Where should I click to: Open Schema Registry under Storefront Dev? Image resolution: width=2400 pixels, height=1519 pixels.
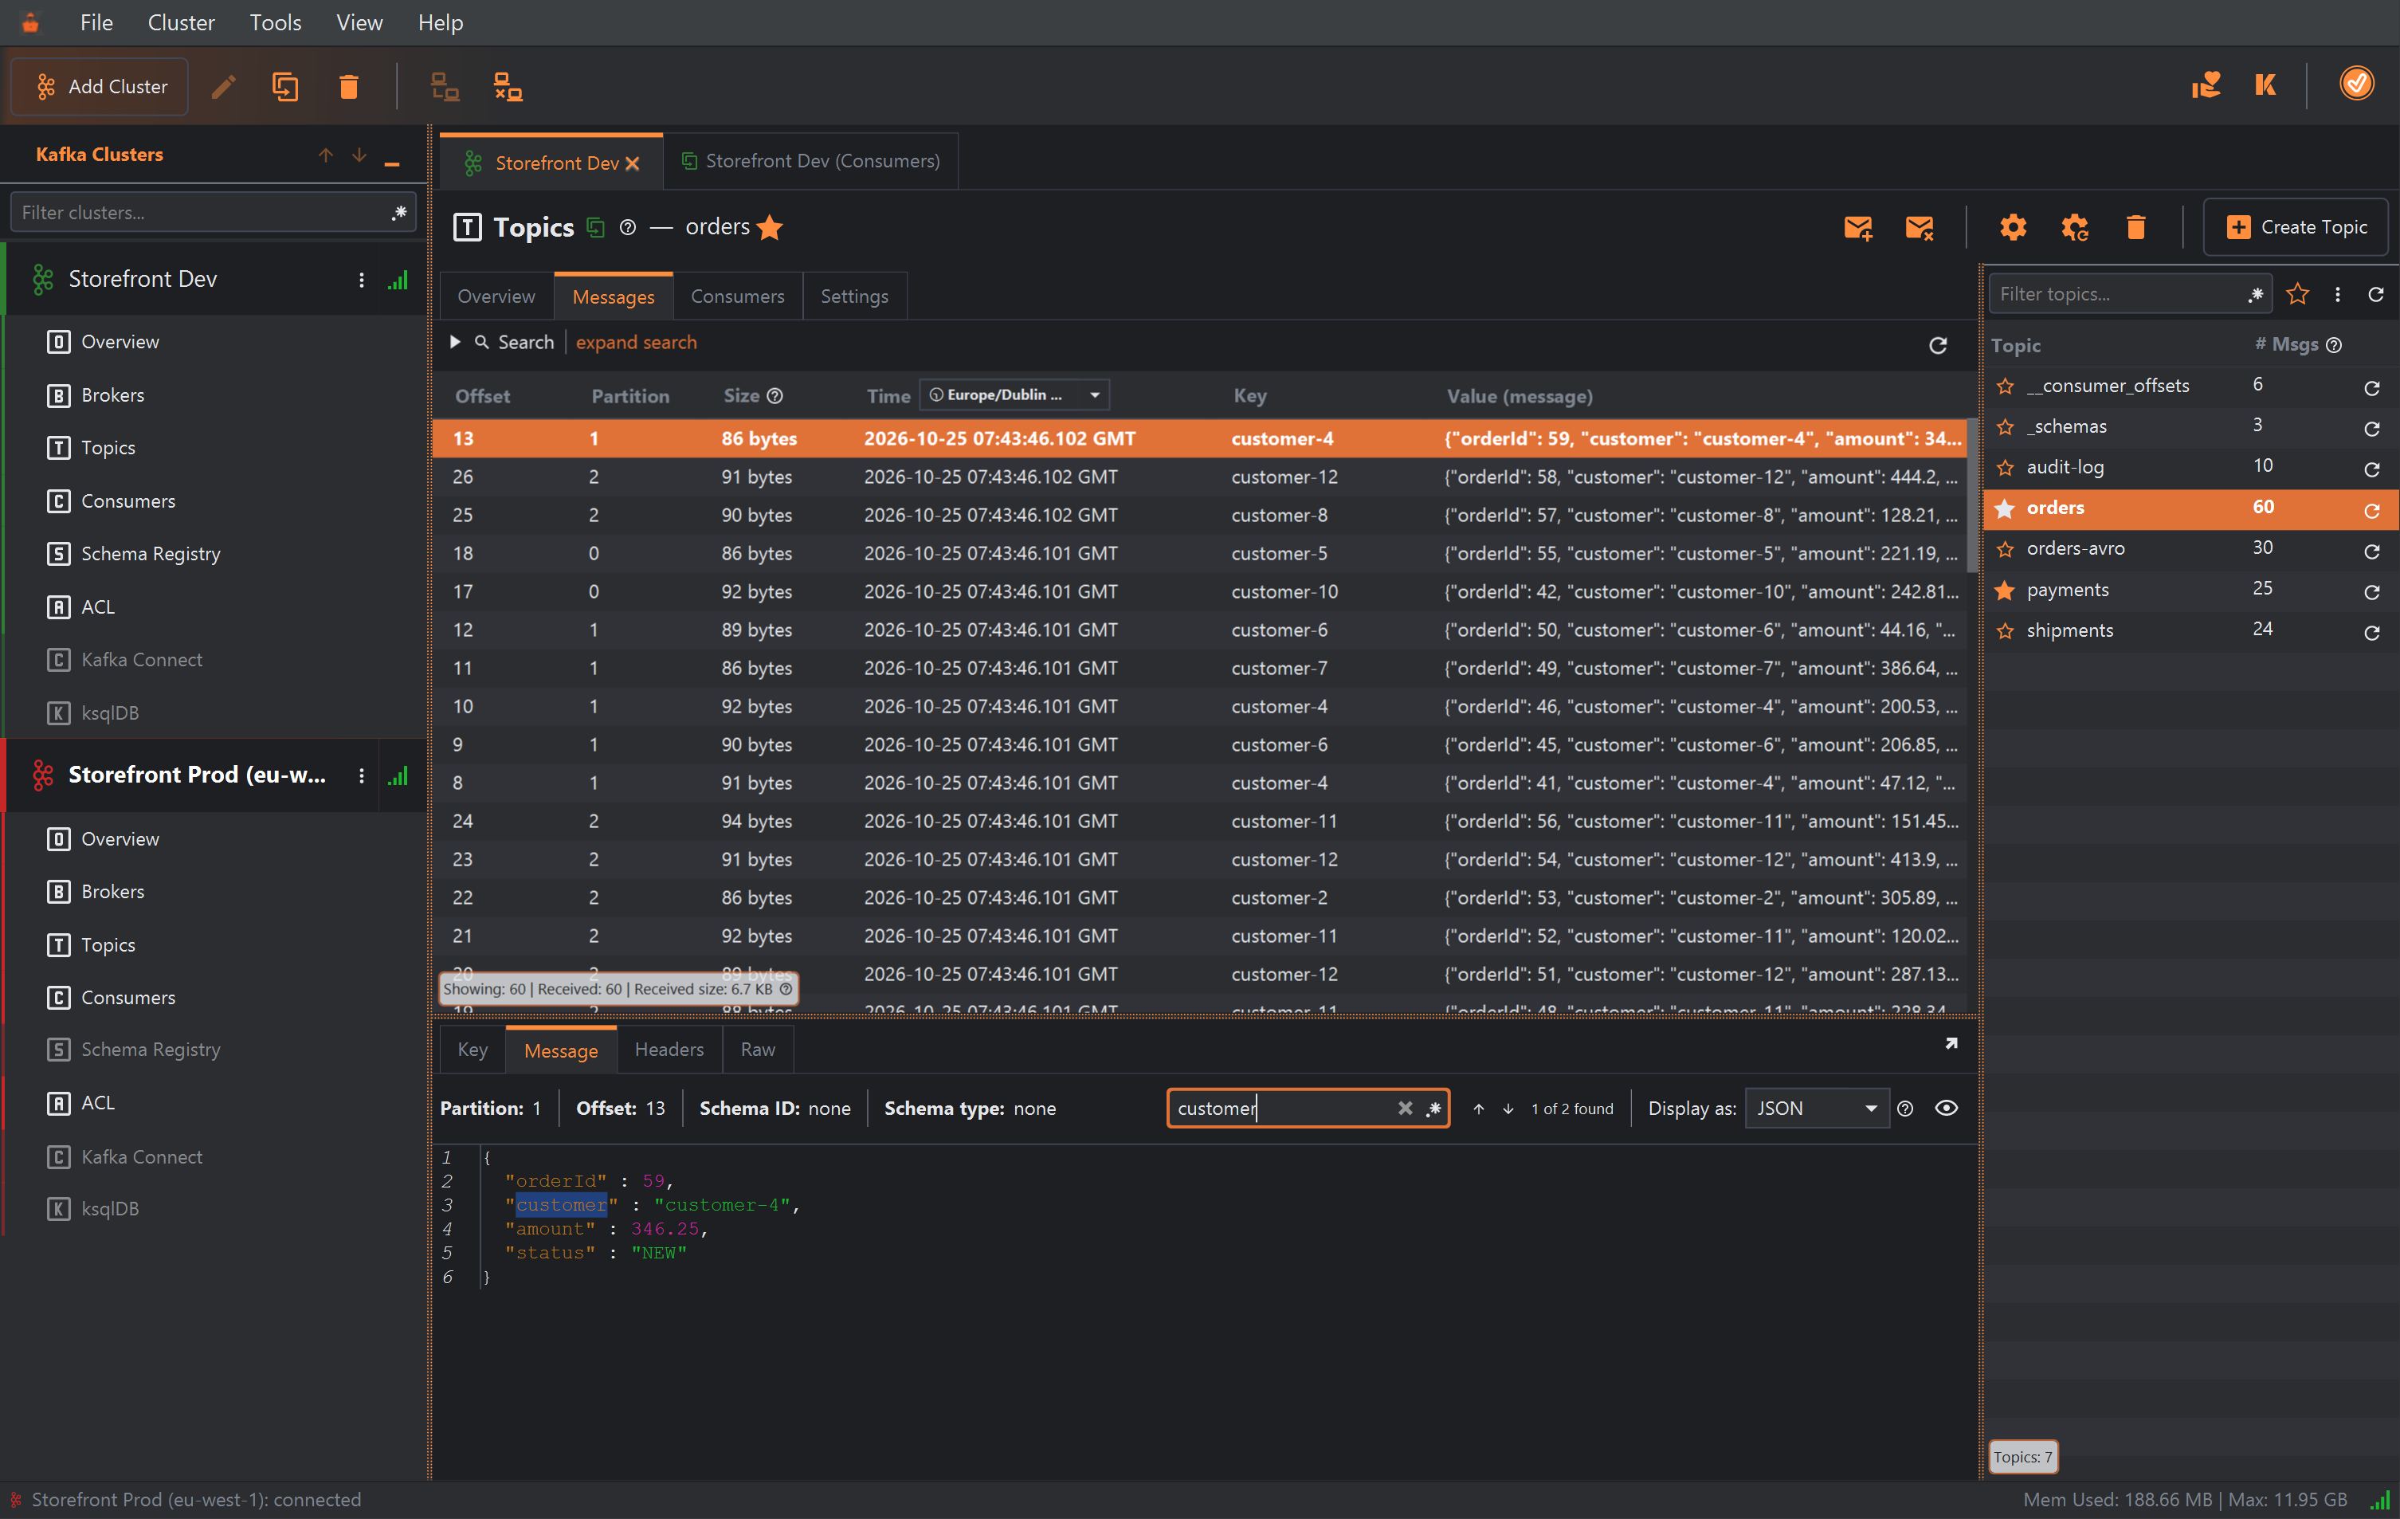[151, 553]
